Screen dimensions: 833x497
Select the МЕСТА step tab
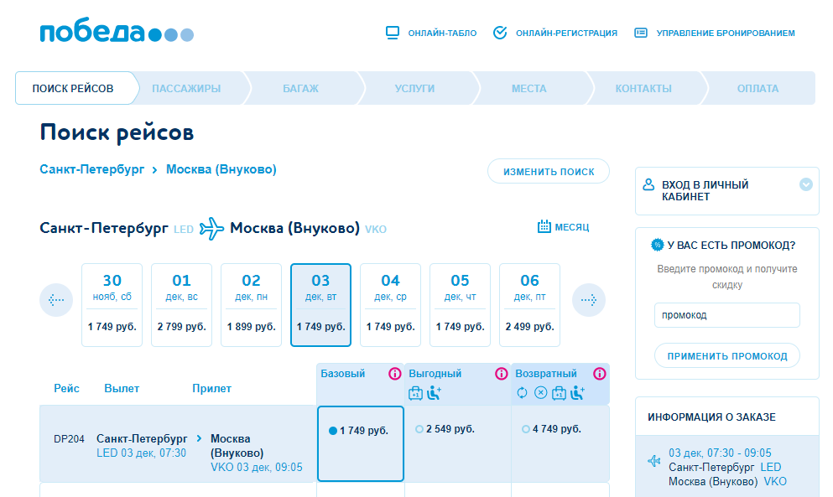coord(529,88)
